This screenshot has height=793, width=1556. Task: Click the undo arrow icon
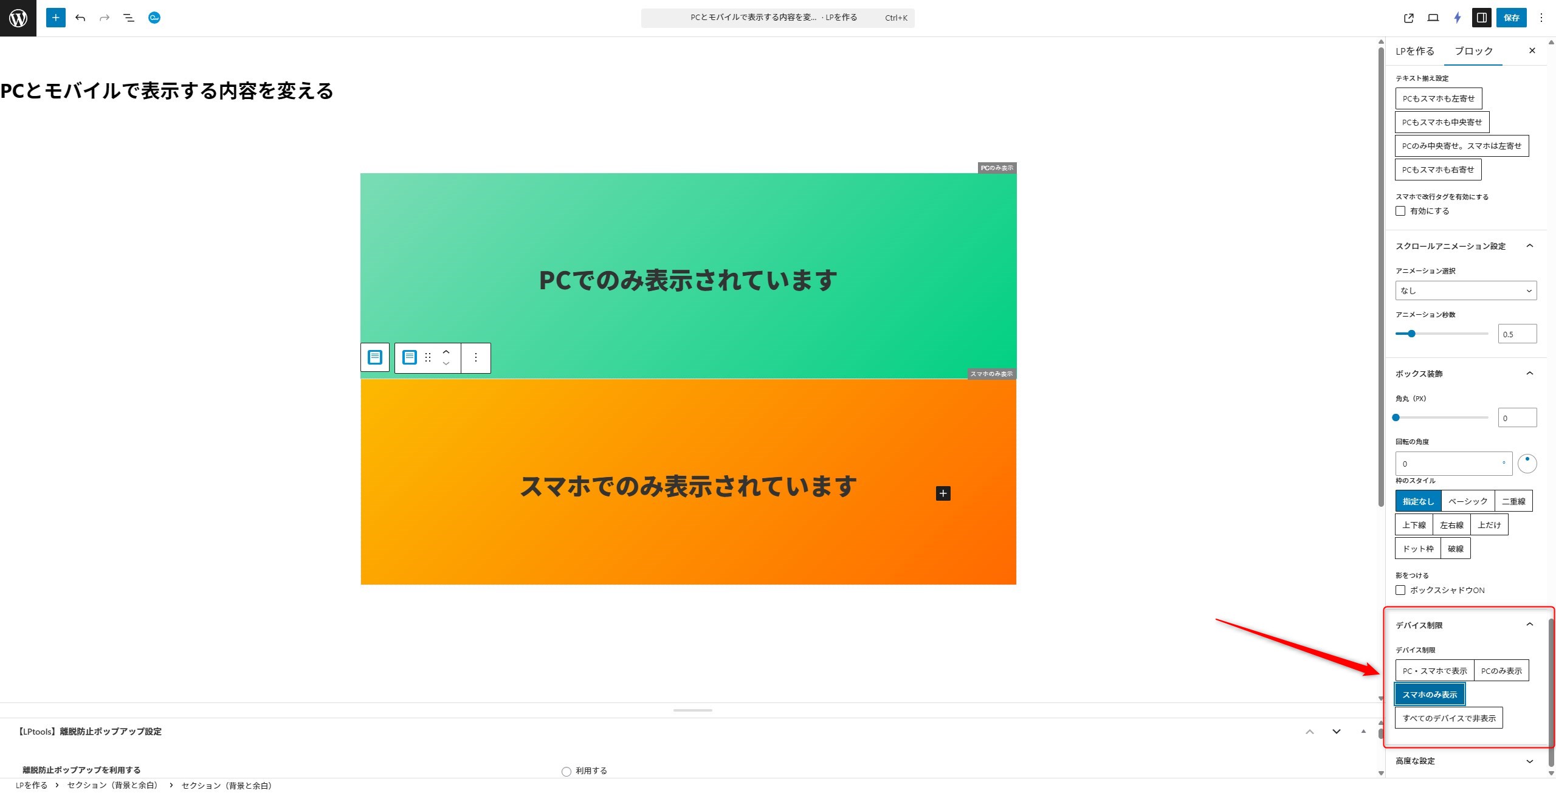(80, 18)
